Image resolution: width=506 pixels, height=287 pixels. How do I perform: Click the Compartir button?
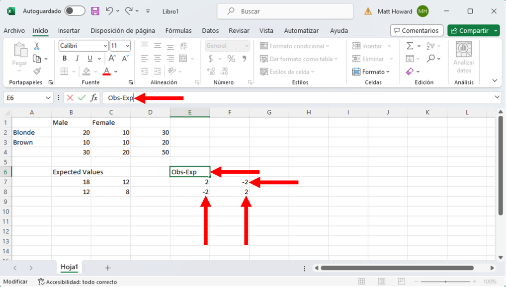(x=470, y=31)
